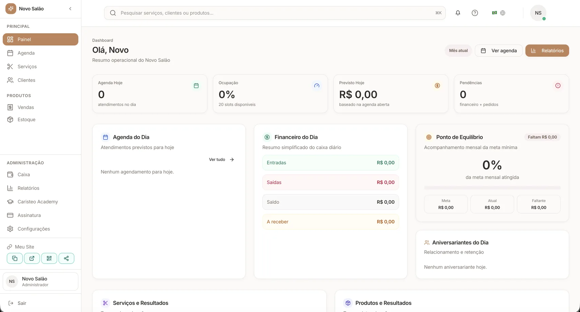
Task: Click the Novo Salão Administrador profile card
Action: (40, 281)
